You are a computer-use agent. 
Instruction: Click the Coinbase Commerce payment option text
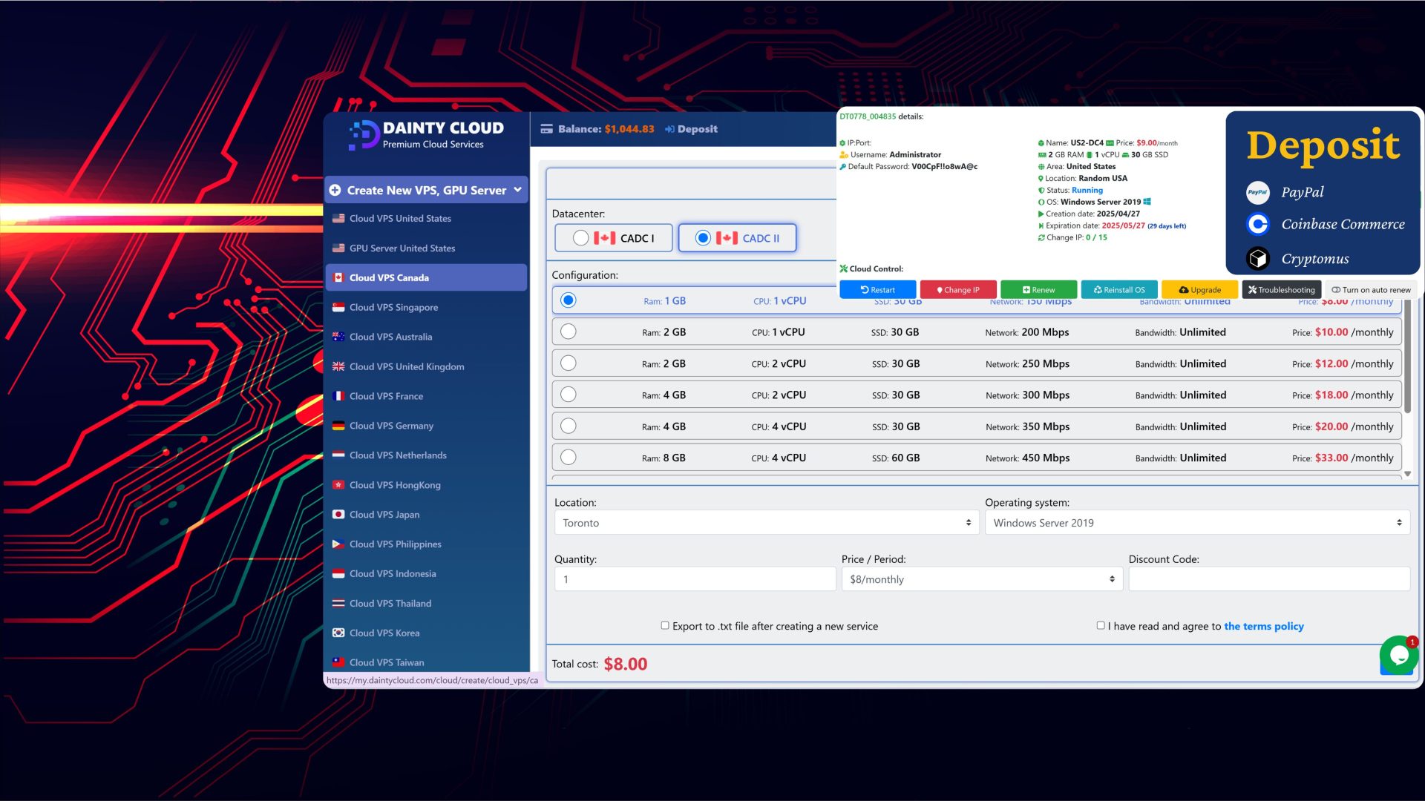coord(1343,224)
